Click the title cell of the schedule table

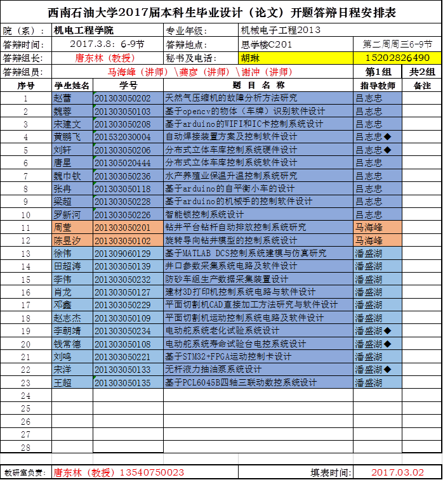221,13
